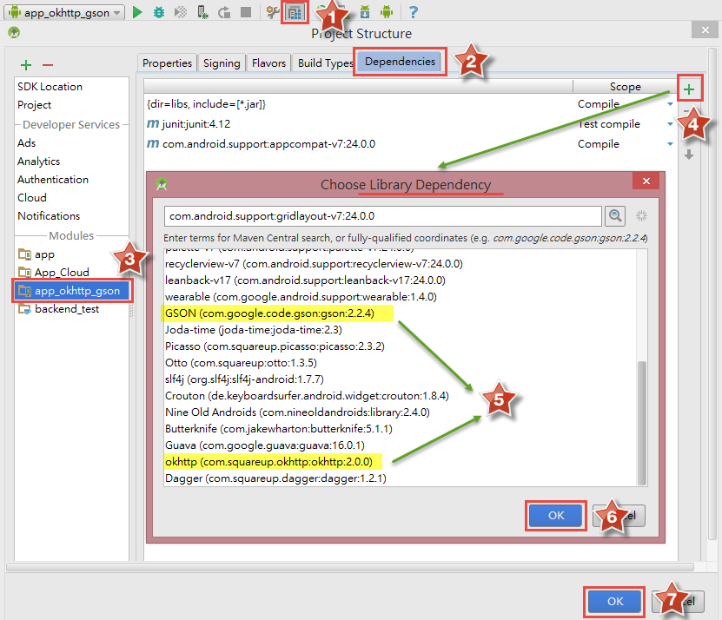Open Notifications developer service
The height and width of the screenshot is (620, 722).
pos(49,216)
